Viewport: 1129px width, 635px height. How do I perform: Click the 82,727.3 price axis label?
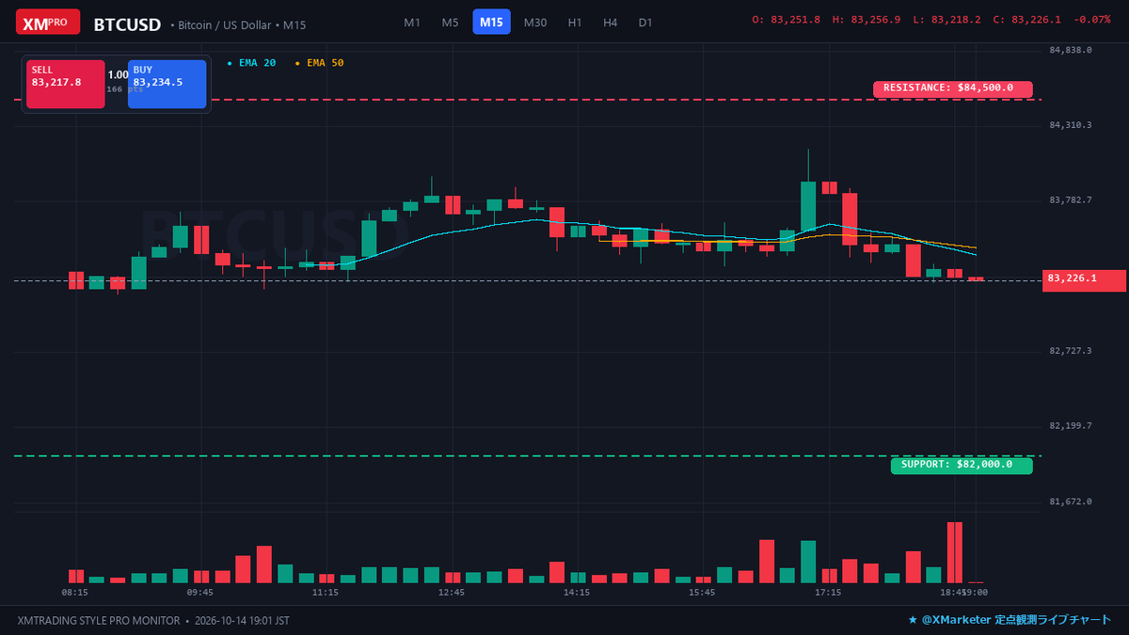(x=1071, y=351)
